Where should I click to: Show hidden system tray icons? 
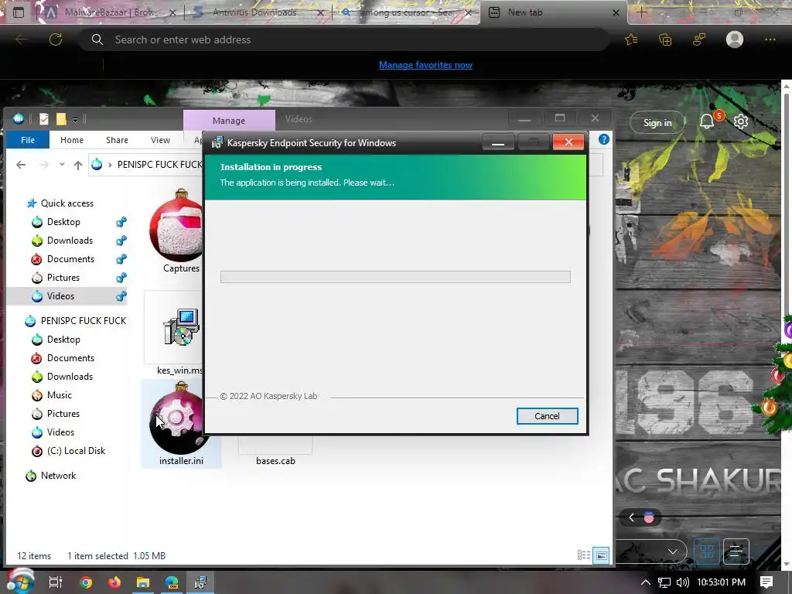[646, 582]
